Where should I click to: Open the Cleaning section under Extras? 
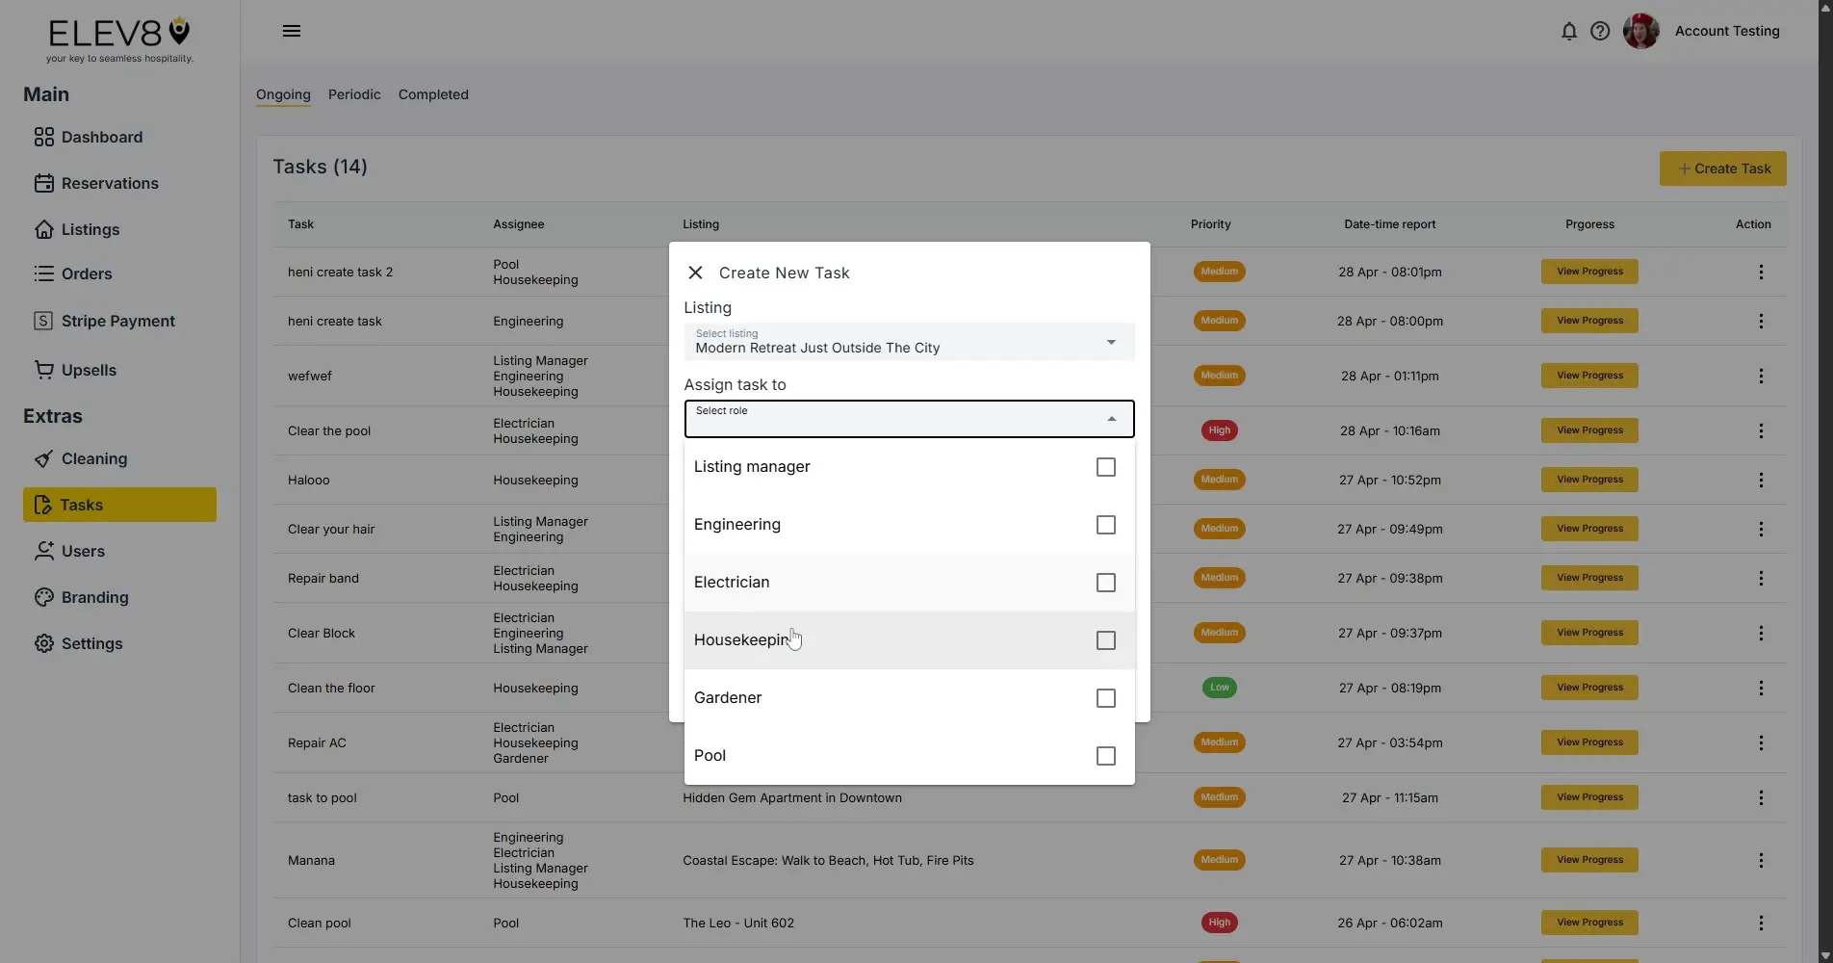[92, 458]
